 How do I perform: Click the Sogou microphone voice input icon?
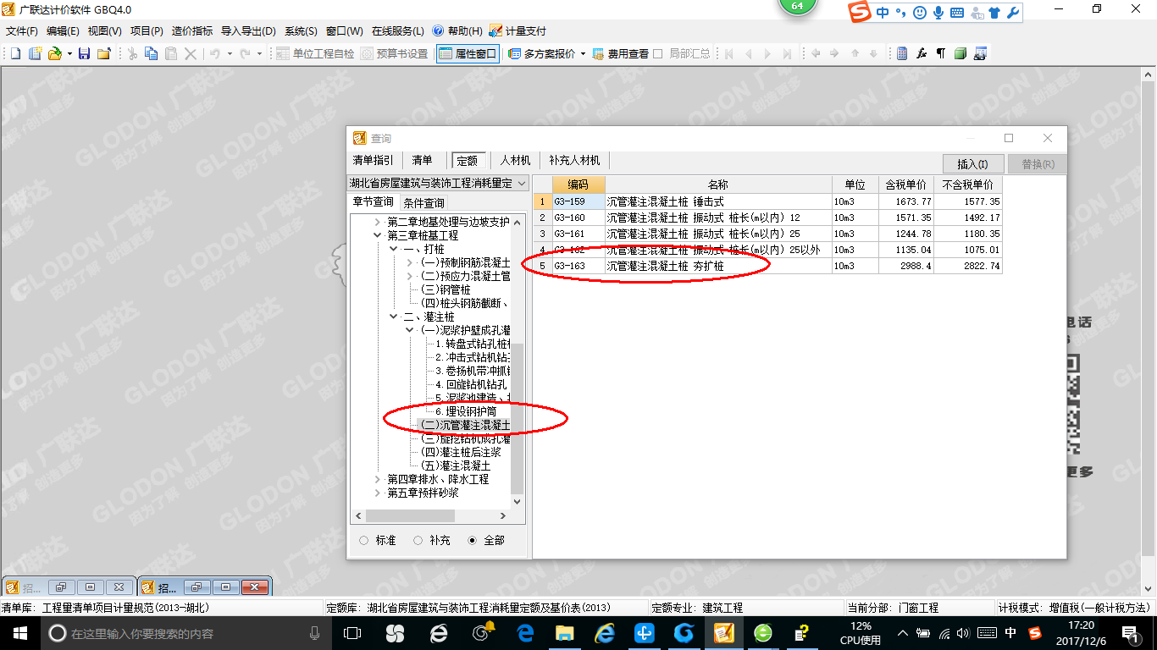coord(938,13)
